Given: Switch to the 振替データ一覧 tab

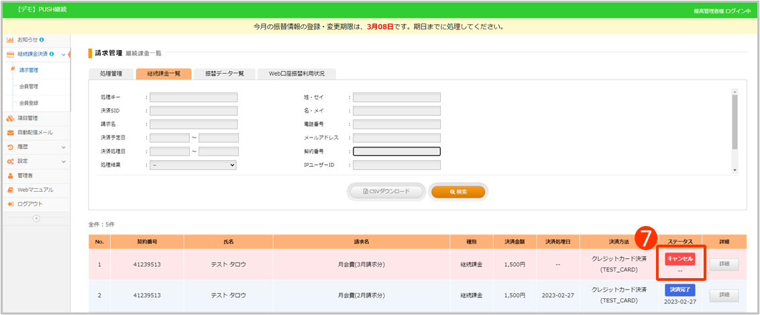Looking at the screenshot, I should (224, 74).
